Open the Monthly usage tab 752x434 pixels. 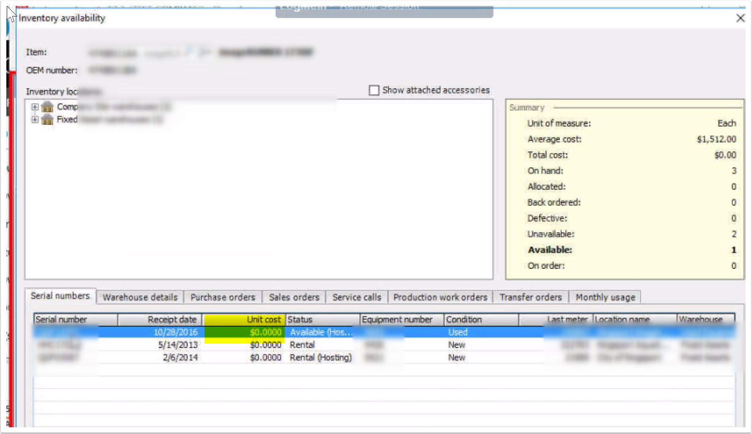click(605, 297)
